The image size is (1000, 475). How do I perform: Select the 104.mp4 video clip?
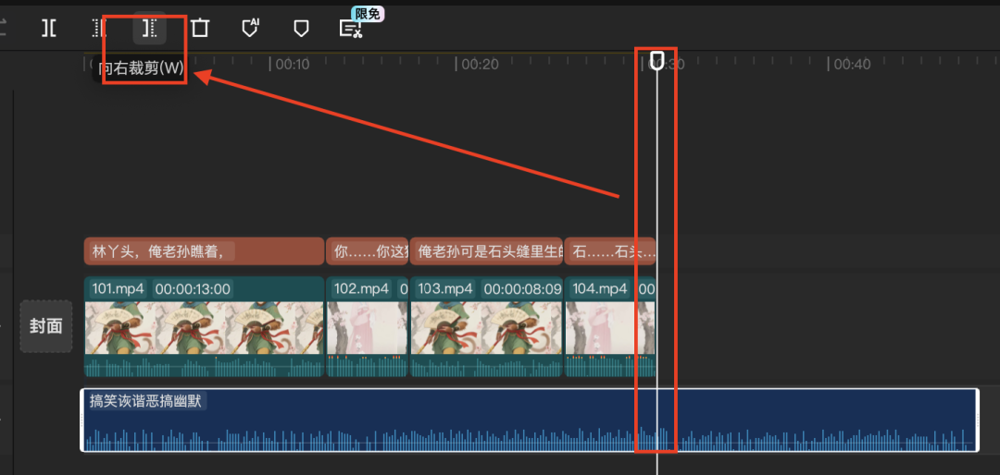[609, 327]
